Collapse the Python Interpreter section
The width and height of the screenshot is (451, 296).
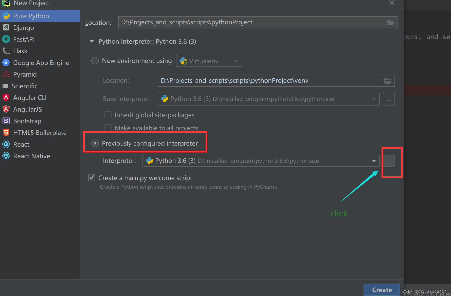click(92, 41)
